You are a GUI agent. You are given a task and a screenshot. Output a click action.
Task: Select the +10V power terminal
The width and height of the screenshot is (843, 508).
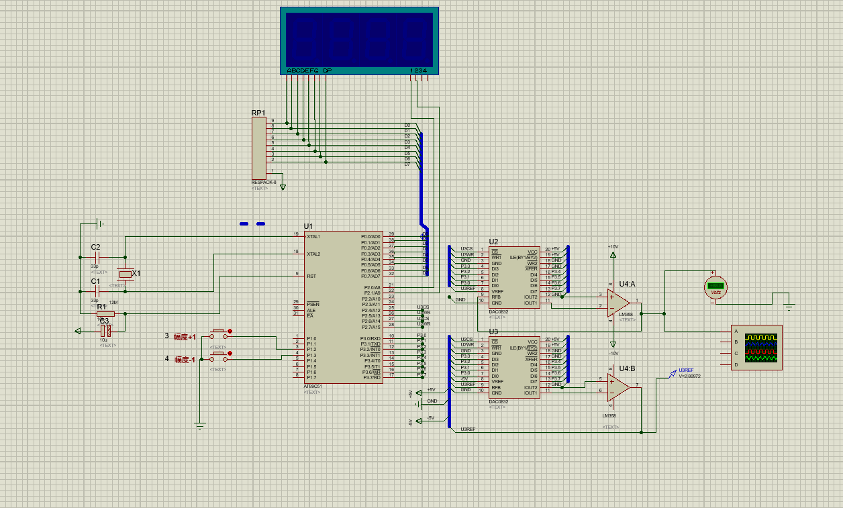(613, 254)
